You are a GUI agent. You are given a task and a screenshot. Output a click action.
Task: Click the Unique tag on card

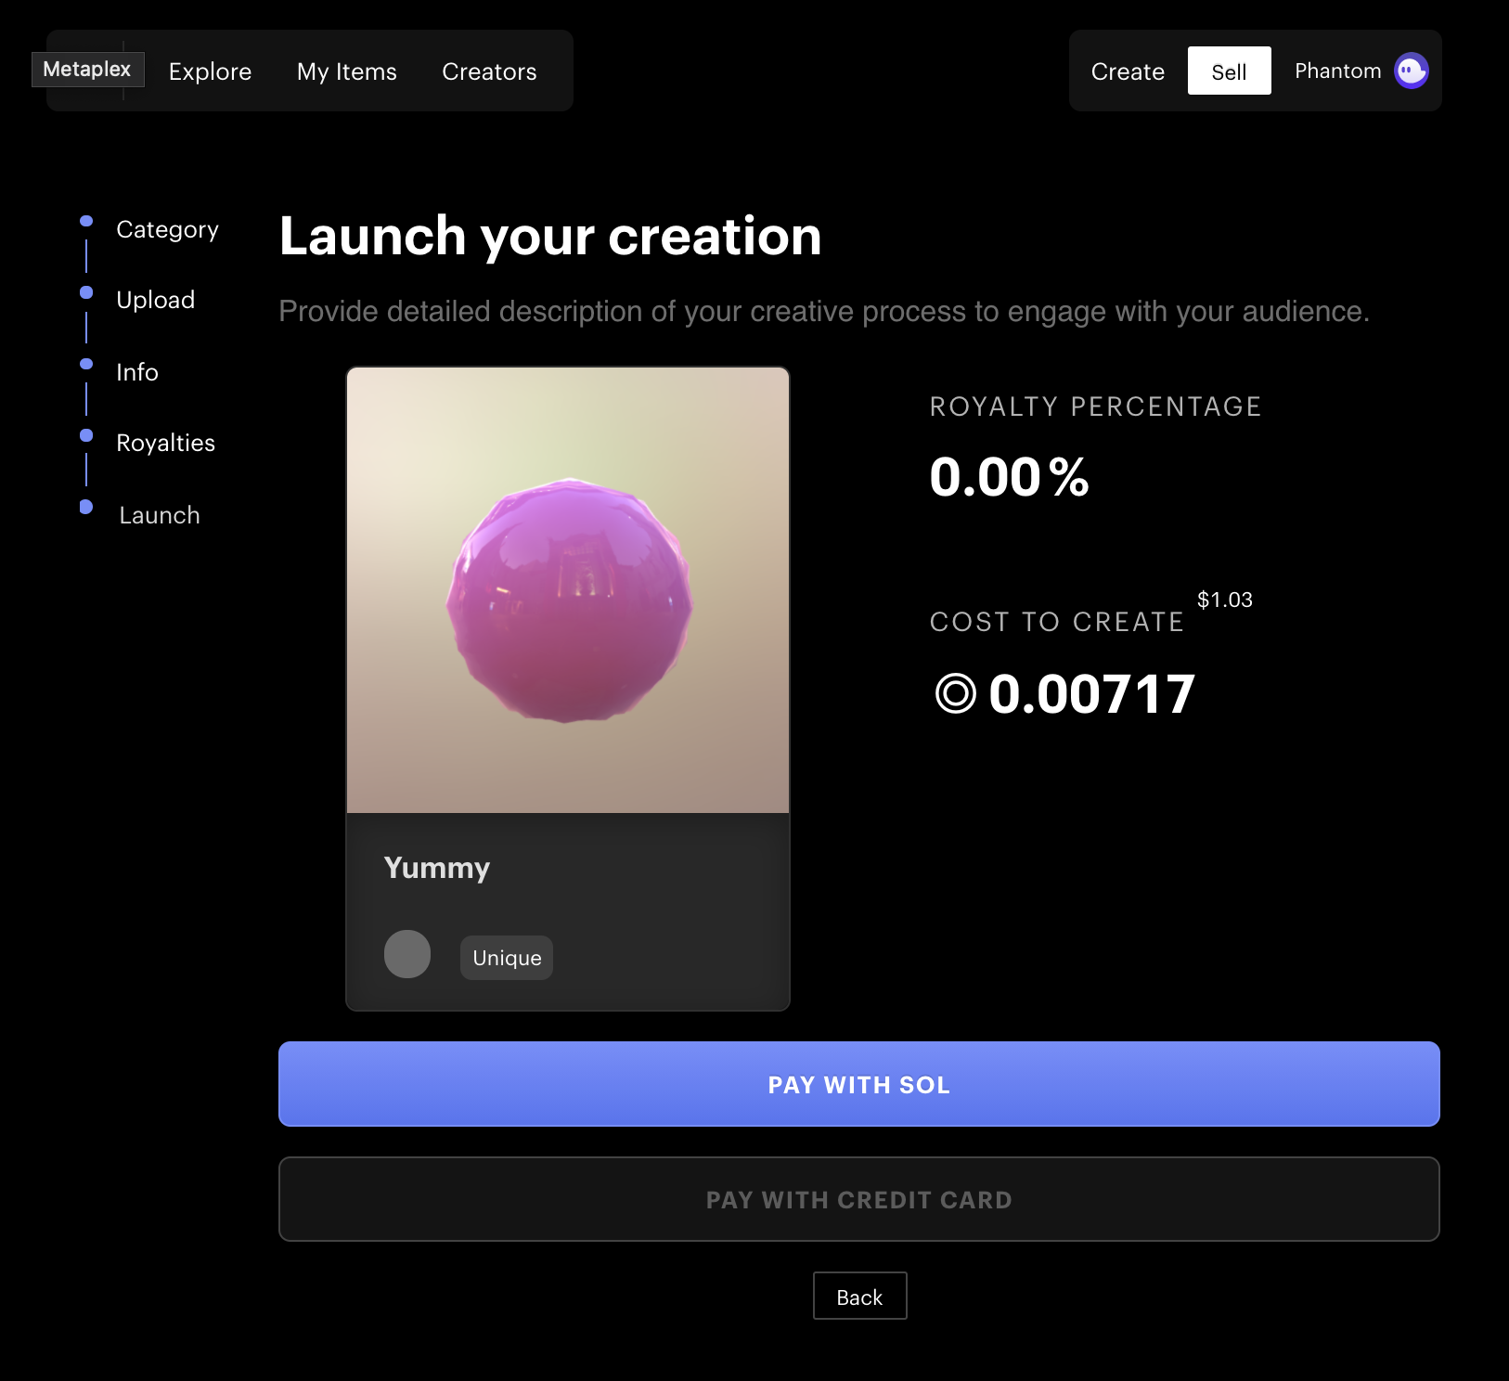(507, 958)
